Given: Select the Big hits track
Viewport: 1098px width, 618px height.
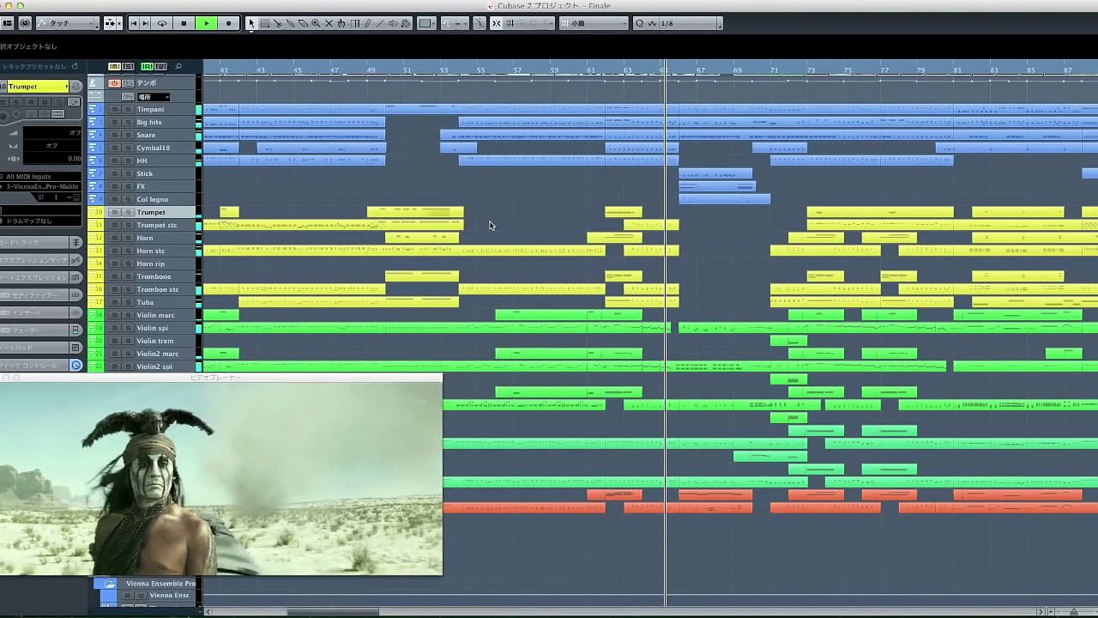Looking at the screenshot, I should point(149,122).
